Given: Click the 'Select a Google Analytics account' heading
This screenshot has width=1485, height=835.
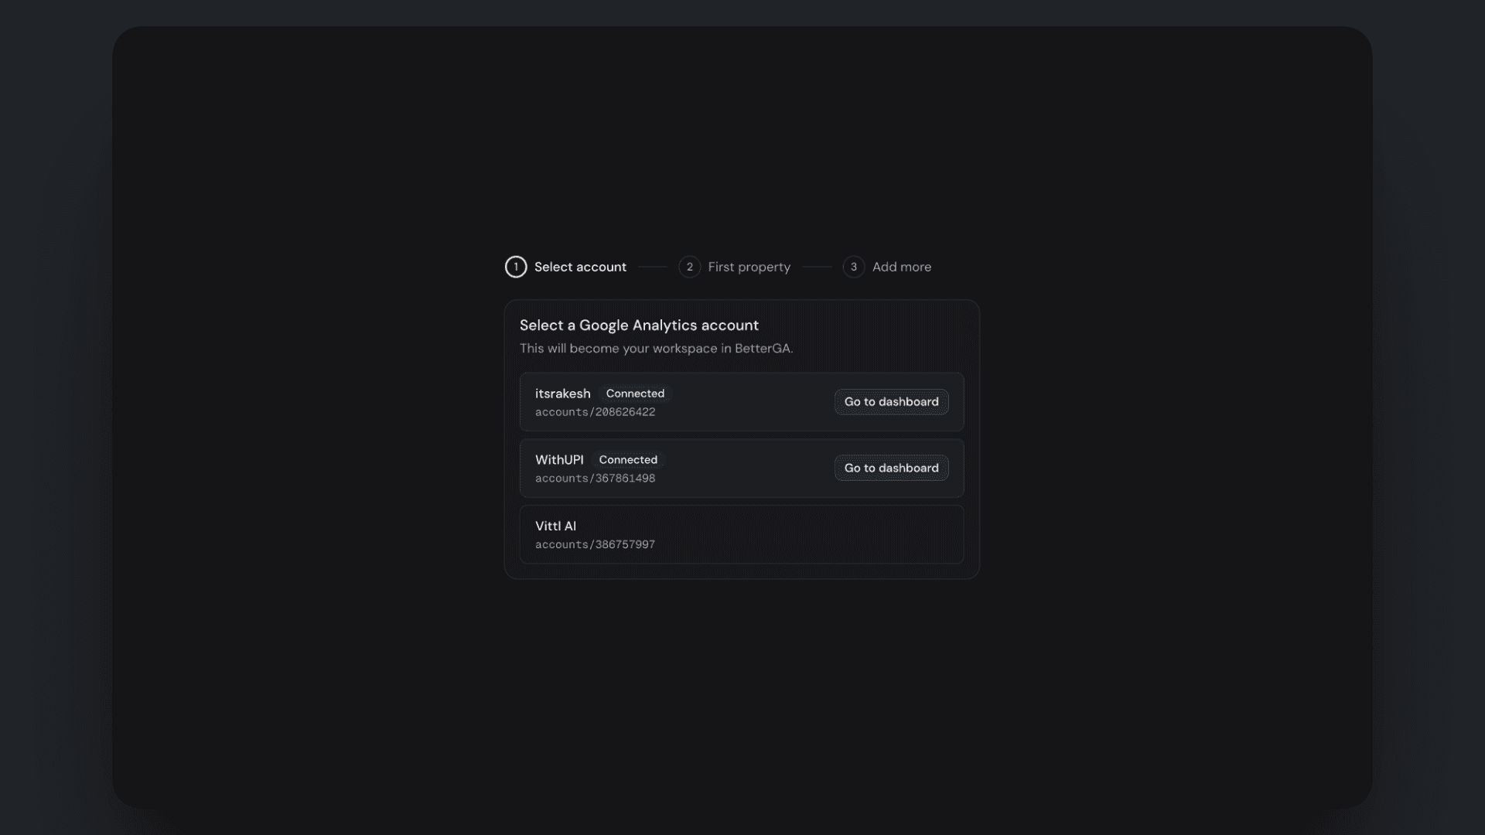Looking at the screenshot, I should coord(639,325).
